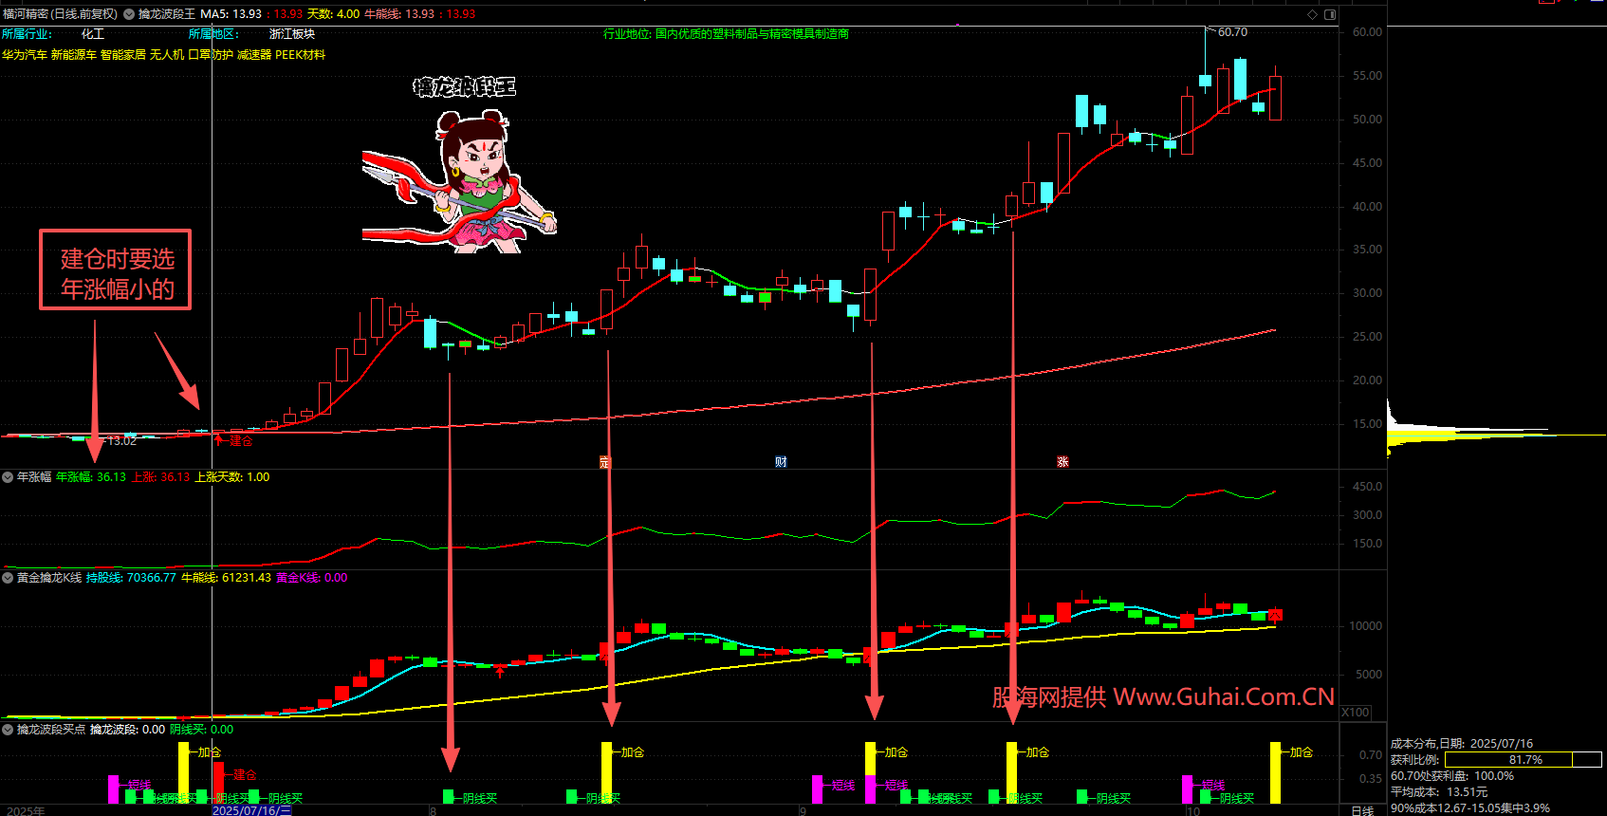This screenshot has width=1607, height=816.
Task: Open the 擒龙波段买点 indicator dropdown
Action: pos(8,730)
